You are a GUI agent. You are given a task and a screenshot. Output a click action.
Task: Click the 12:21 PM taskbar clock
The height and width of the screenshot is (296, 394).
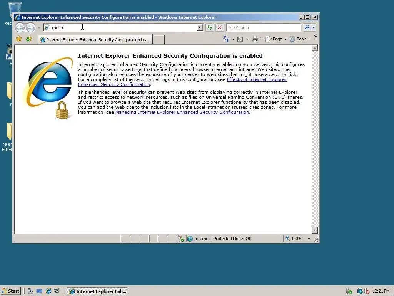tap(381, 291)
